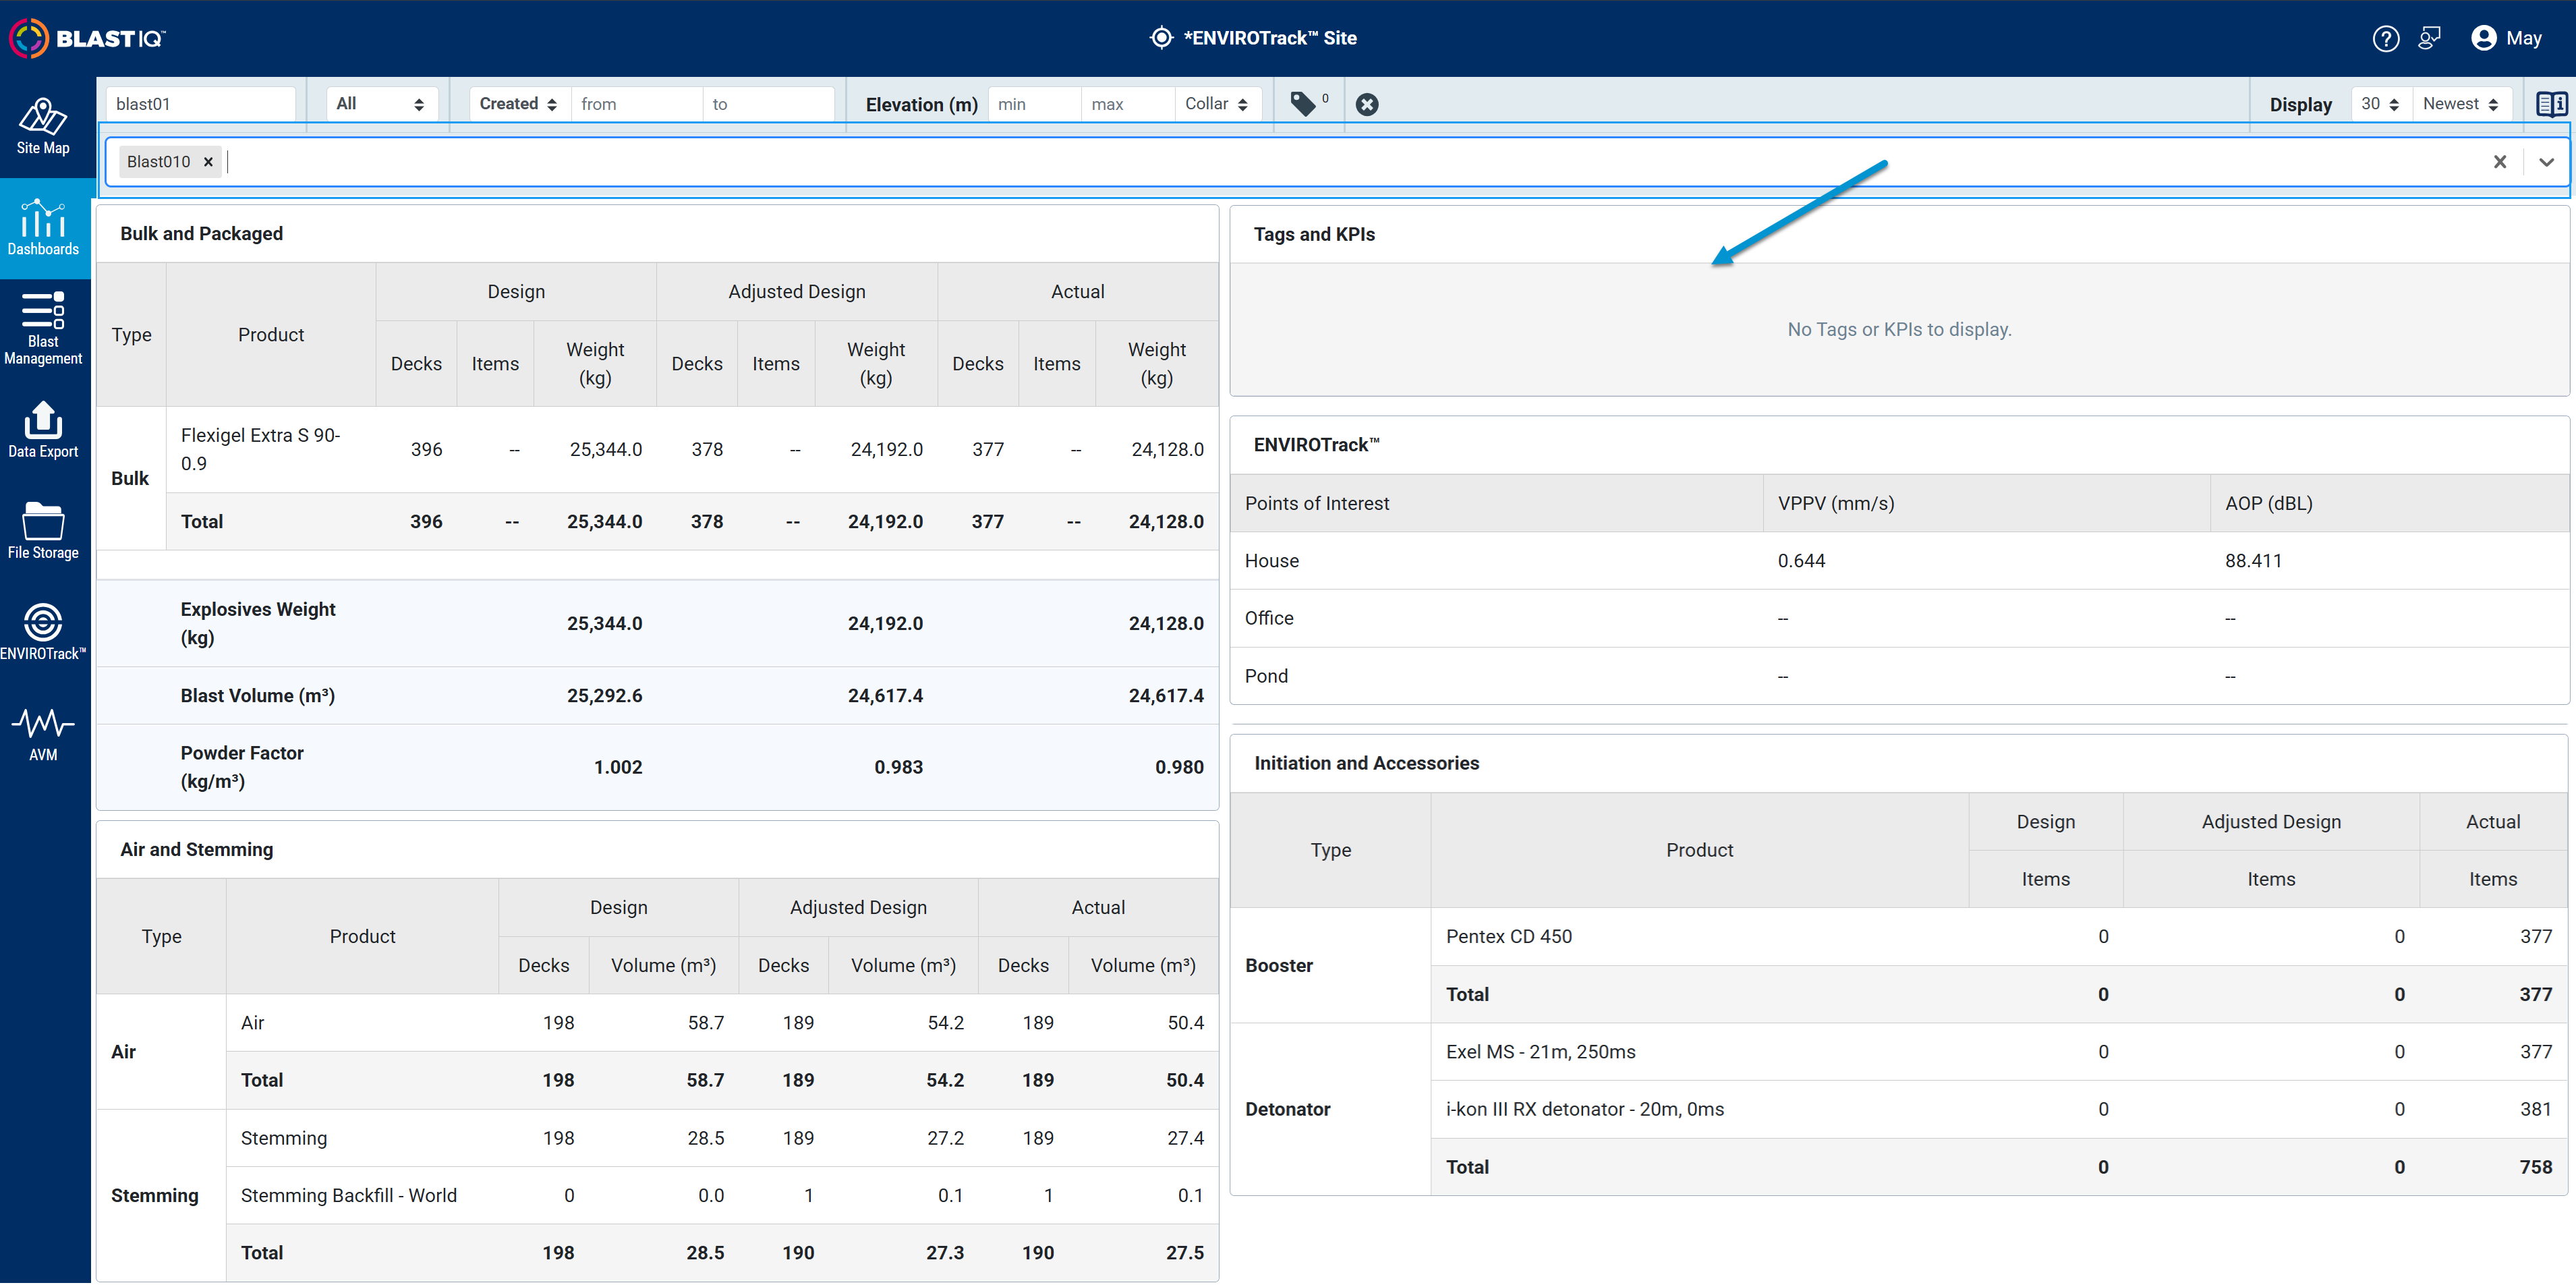Click the elevation max field
This screenshot has width=2576, height=1285.
pos(1127,104)
